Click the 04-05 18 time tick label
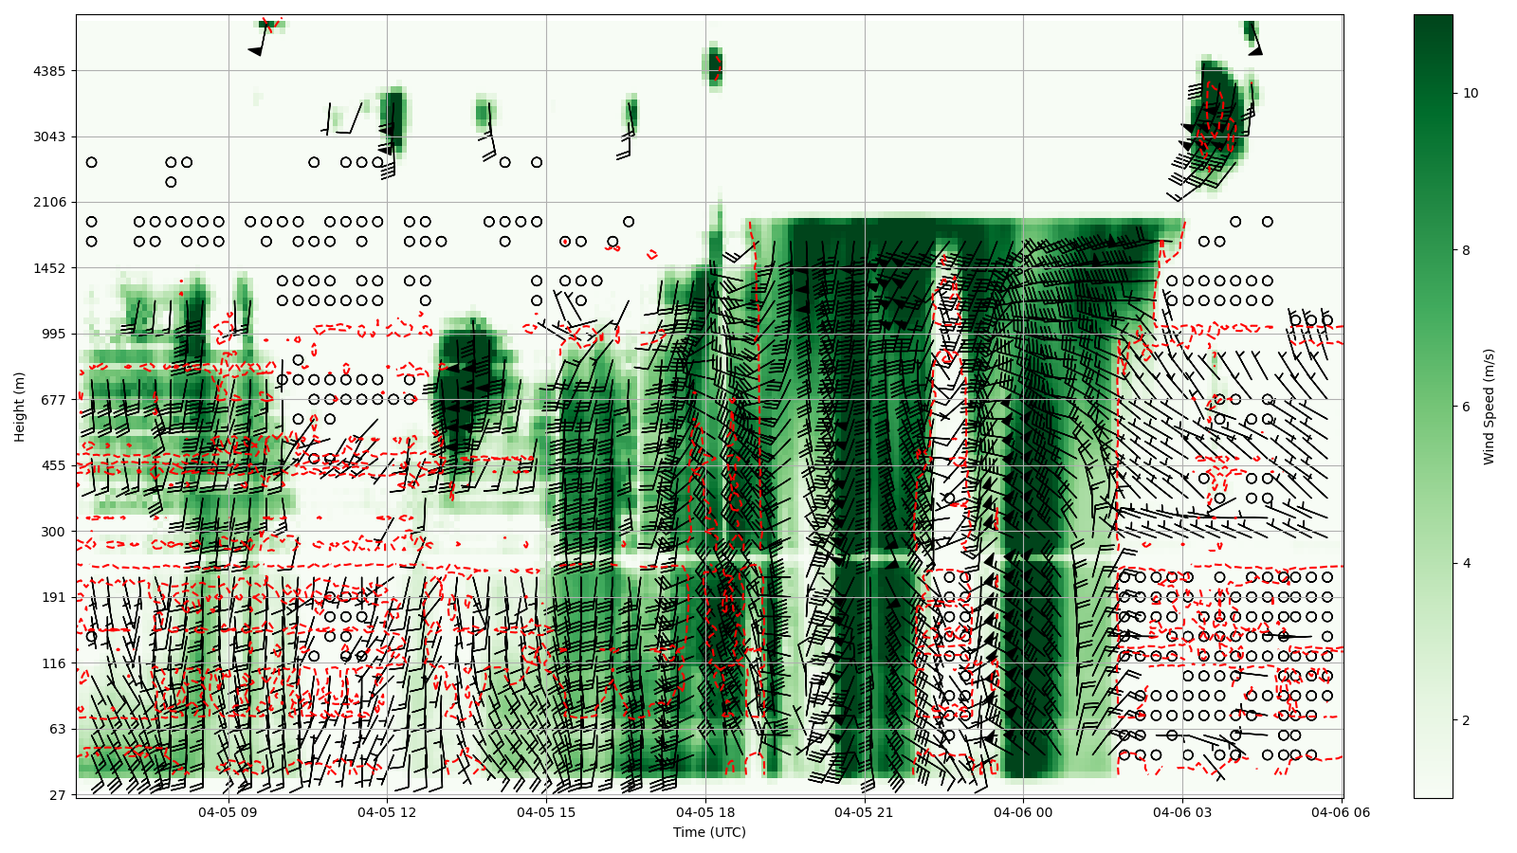Screen dimensions: 1517x853 (705, 812)
